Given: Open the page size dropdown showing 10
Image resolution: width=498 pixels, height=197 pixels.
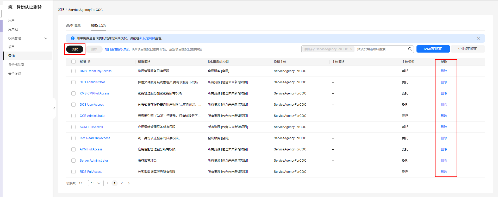Looking at the screenshot, I should tap(96, 183).
